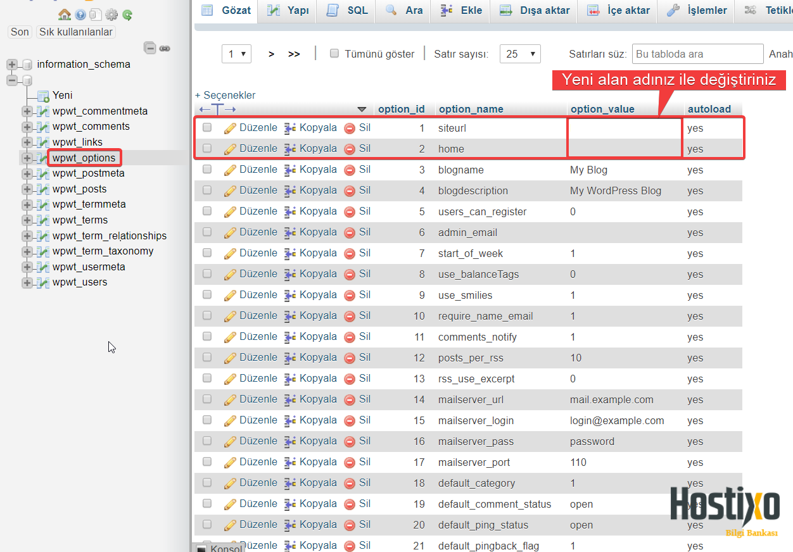The height and width of the screenshot is (552, 793).
Task: Click the wpwt_links table icon
Action: 43,142
